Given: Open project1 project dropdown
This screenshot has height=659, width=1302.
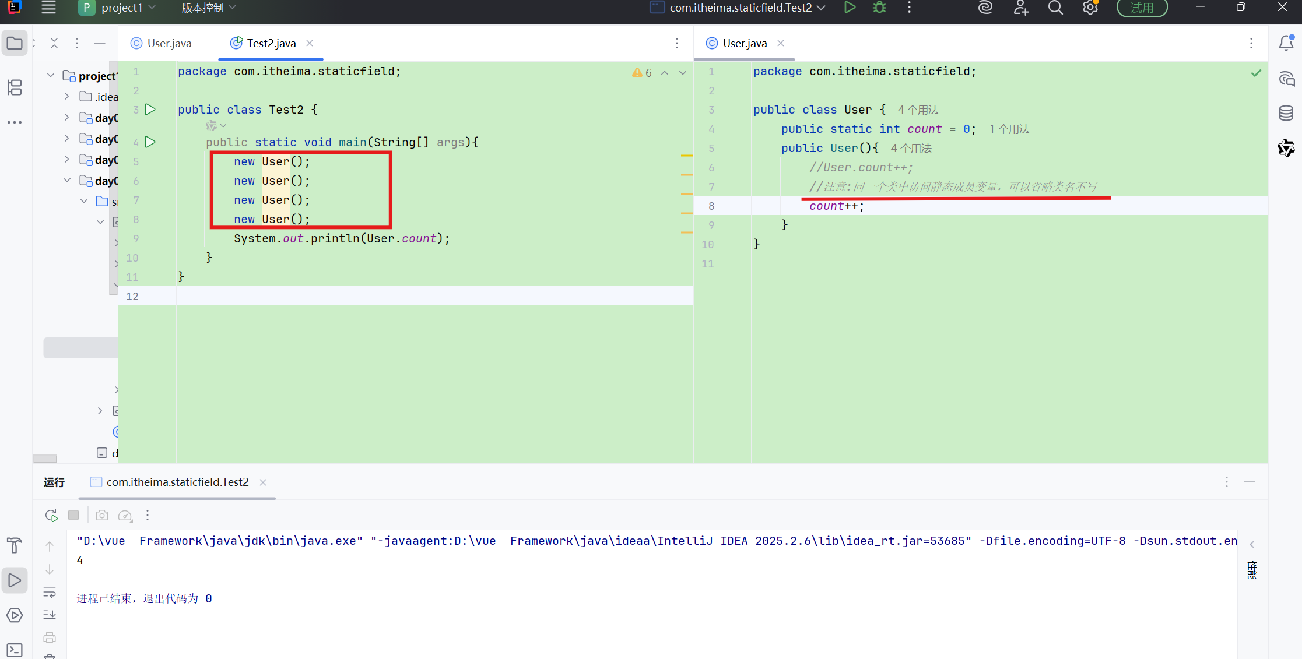Looking at the screenshot, I should tap(122, 8).
